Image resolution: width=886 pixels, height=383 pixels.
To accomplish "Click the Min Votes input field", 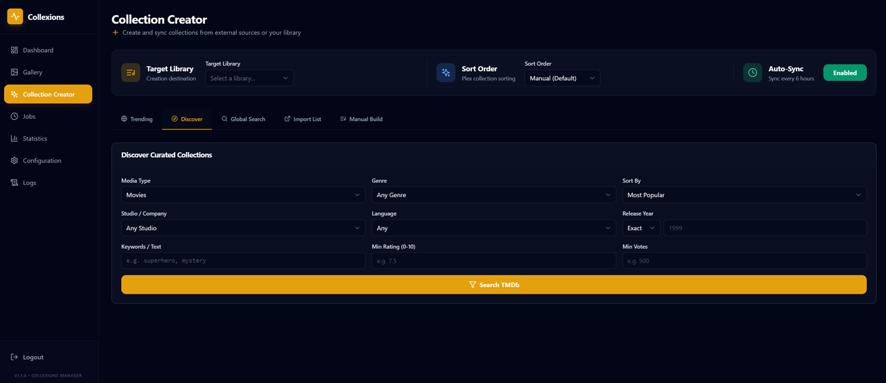I will pyautogui.click(x=744, y=261).
